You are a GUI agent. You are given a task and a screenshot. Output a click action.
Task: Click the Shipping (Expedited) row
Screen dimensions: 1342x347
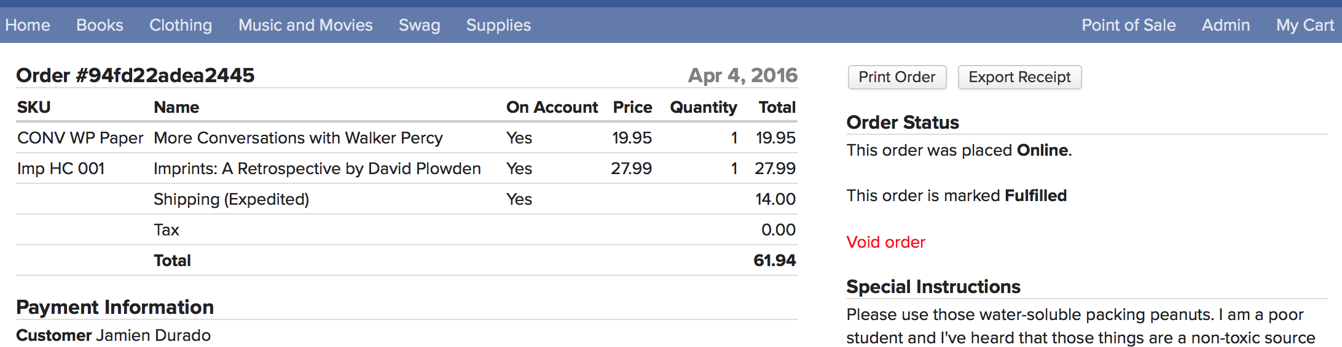pyautogui.click(x=231, y=199)
